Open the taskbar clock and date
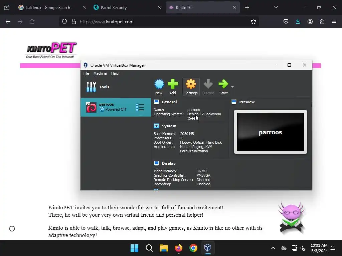The width and height of the screenshot is (342, 256). (x=319, y=248)
